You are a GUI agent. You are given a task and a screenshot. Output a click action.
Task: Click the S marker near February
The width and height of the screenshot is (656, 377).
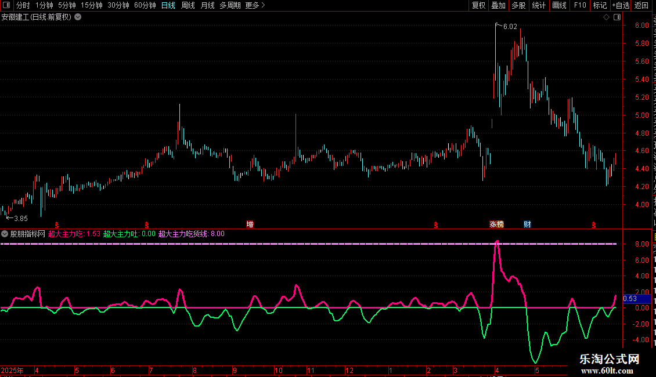[x=436, y=225]
